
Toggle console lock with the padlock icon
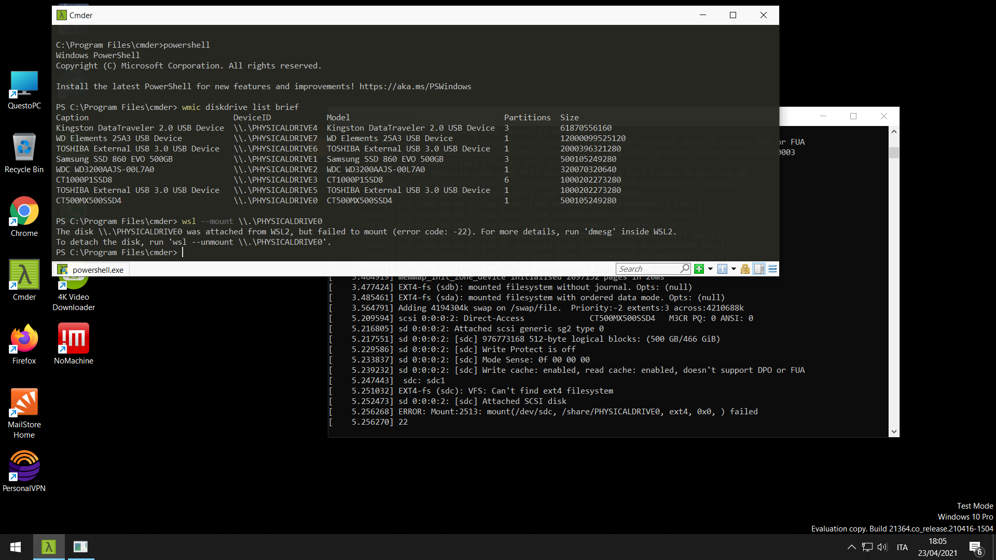[x=745, y=269]
